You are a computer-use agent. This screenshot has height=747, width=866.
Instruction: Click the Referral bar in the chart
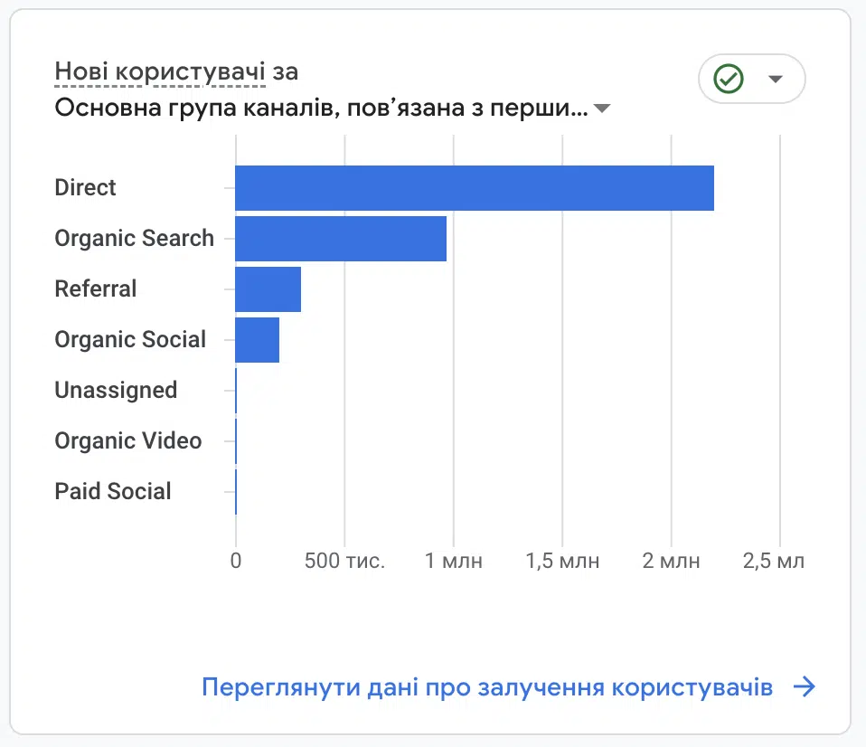(267, 289)
